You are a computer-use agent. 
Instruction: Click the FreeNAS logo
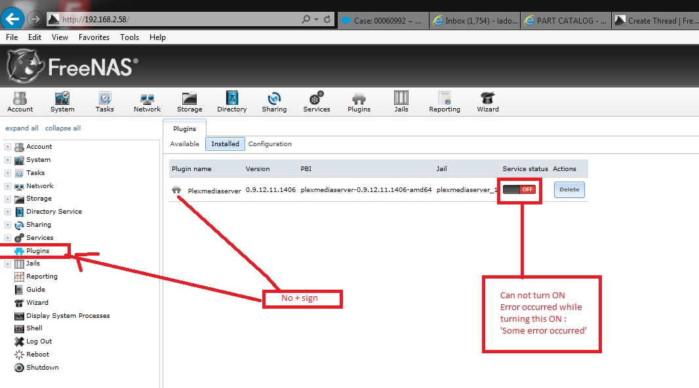tap(72, 67)
